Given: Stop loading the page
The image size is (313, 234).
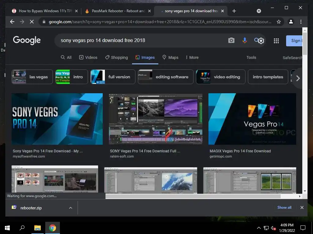Looking at the screenshot, I should (x=32, y=22).
